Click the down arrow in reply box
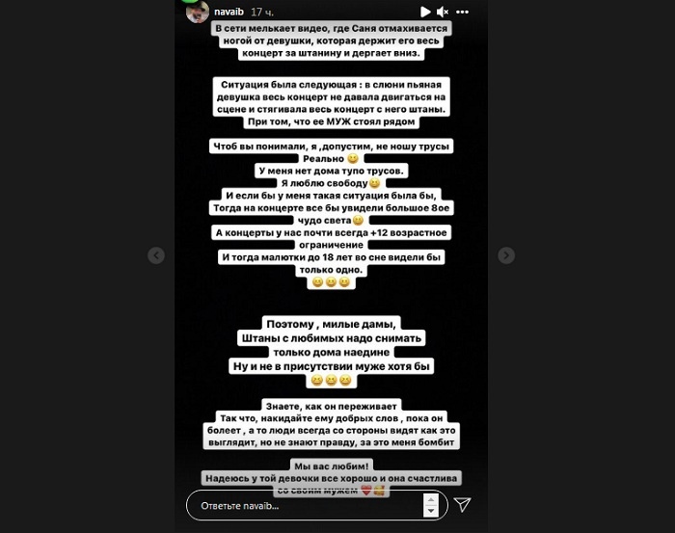 coord(431,511)
